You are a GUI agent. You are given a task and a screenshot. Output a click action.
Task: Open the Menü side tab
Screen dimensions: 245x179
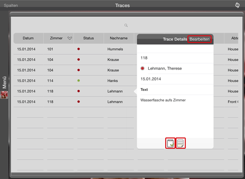coord(4,82)
